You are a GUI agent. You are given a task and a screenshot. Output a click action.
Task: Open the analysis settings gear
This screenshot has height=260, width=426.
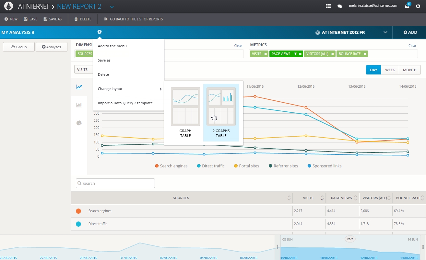point(100,32)
